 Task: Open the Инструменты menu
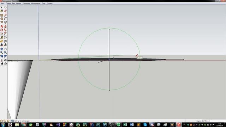36,3
